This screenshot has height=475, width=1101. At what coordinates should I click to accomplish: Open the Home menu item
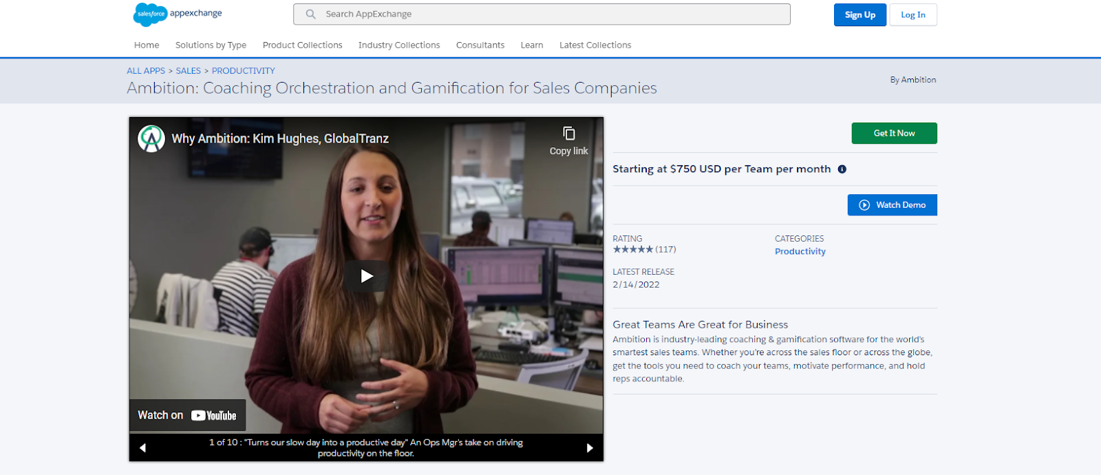pos(147,45)
